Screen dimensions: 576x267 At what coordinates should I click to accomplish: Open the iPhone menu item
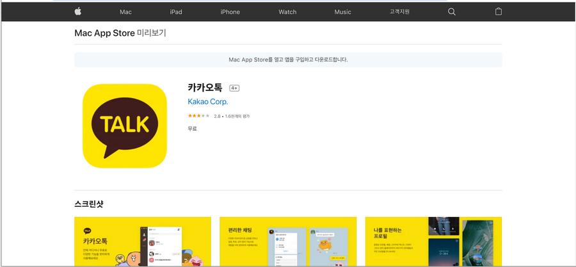click(x=230, y=12)
